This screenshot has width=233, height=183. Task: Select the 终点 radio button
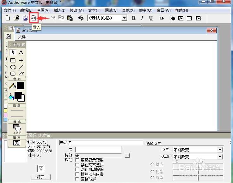(152, 178)
